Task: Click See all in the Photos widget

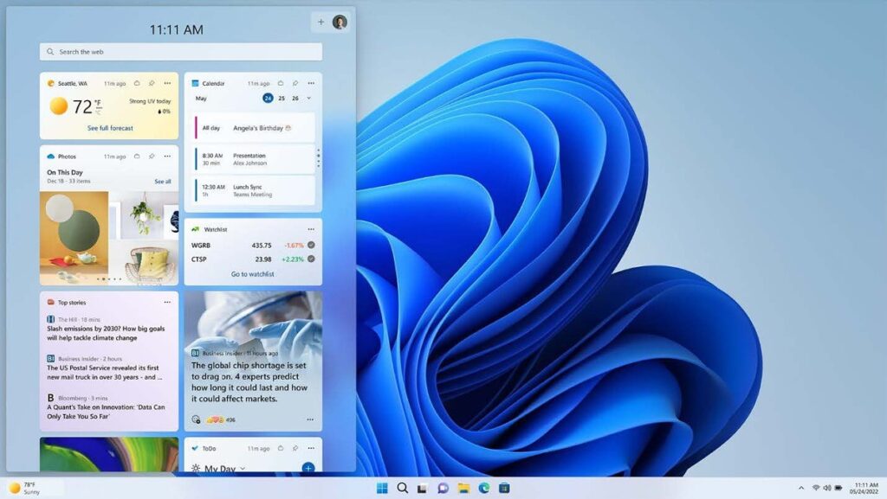Action: coord(161,182)
